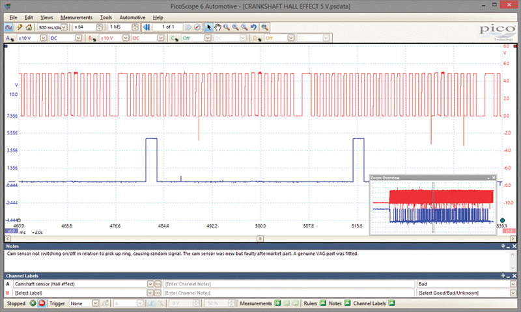Viewport: 521px width, 312px height.
Task: Open channel D options button
Action: click(x=258, y=38)
